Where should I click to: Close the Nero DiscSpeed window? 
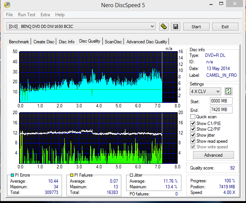[235, 4]
